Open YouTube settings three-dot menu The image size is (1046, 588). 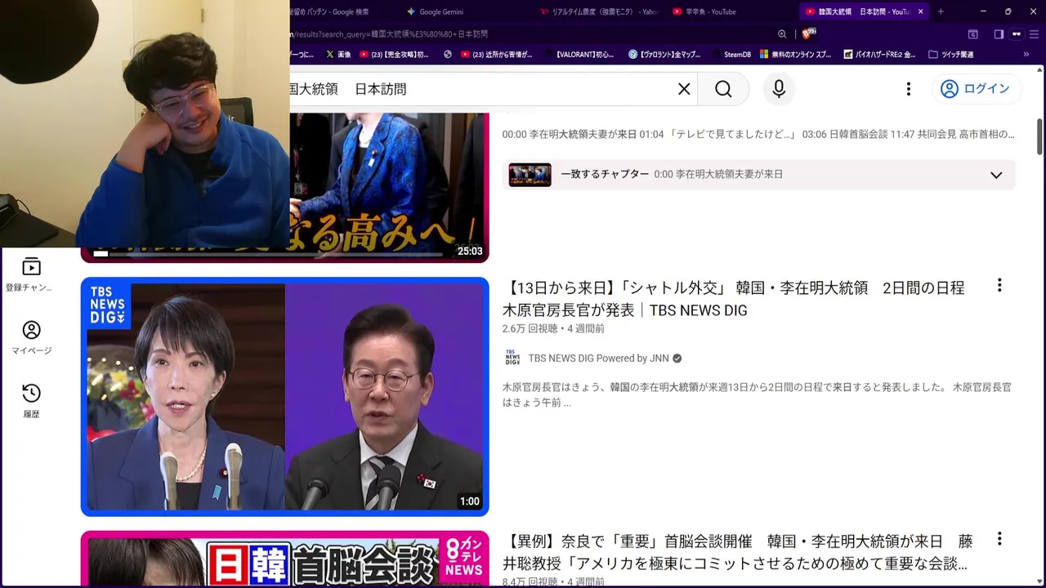[x=908, y=89]
